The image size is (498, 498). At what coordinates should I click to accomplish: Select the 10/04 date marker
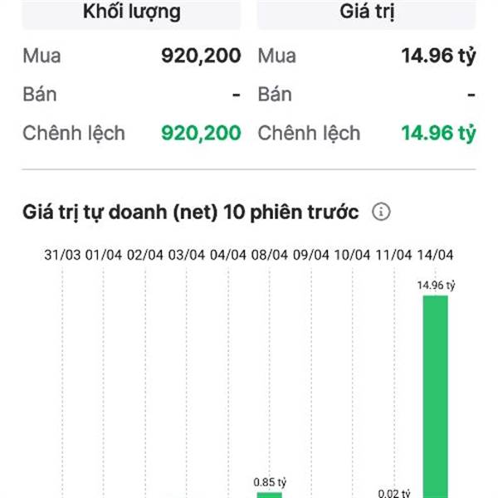click(x=352, y=255)
